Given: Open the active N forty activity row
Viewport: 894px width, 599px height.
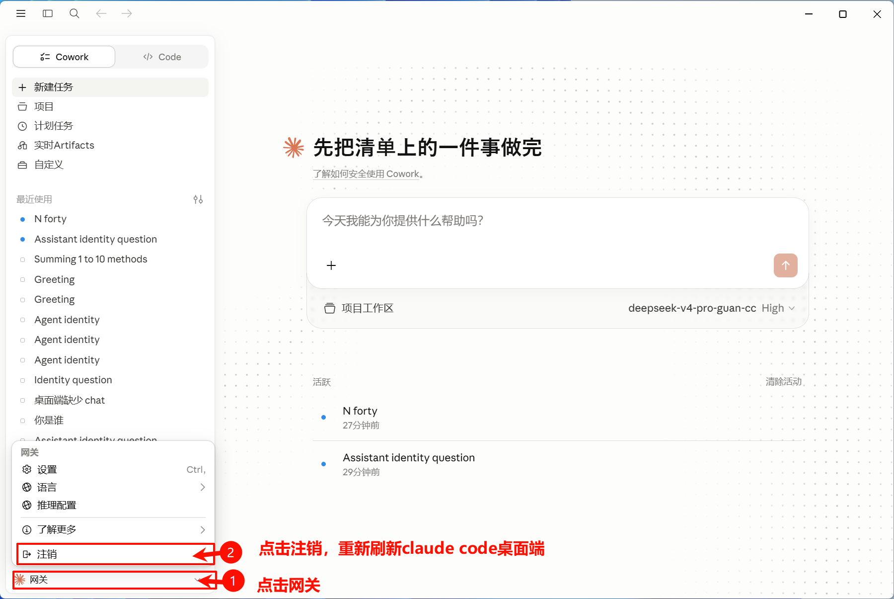Looking at the screenshot, I should (x=557, y=418).
